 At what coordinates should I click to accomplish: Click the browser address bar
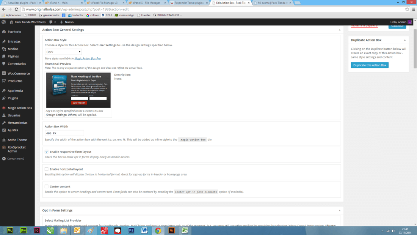213,9
